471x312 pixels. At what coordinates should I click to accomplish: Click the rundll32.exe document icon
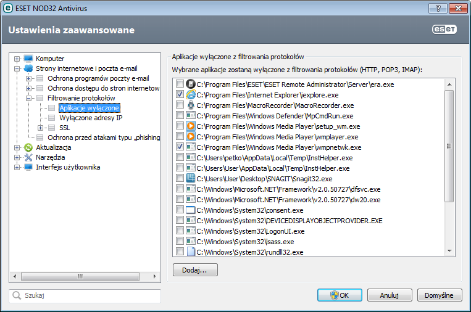click(191, 252)
